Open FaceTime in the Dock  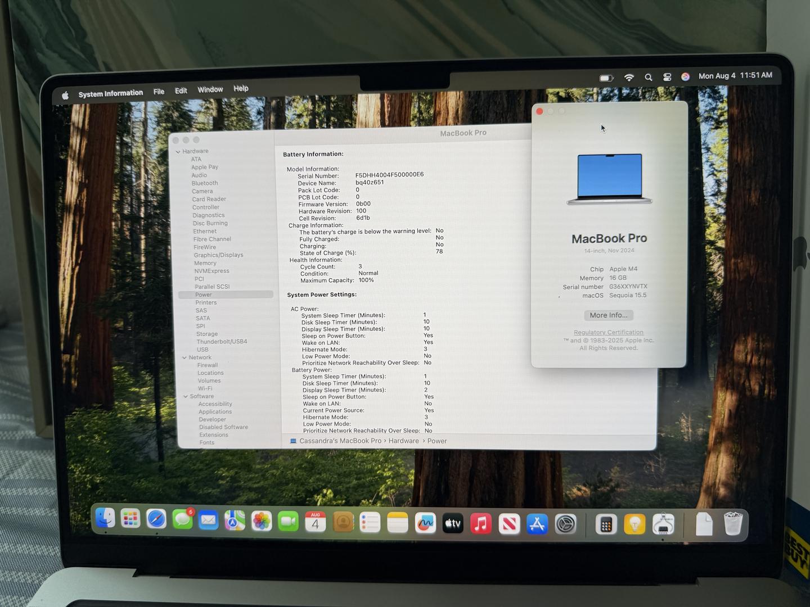288,522
